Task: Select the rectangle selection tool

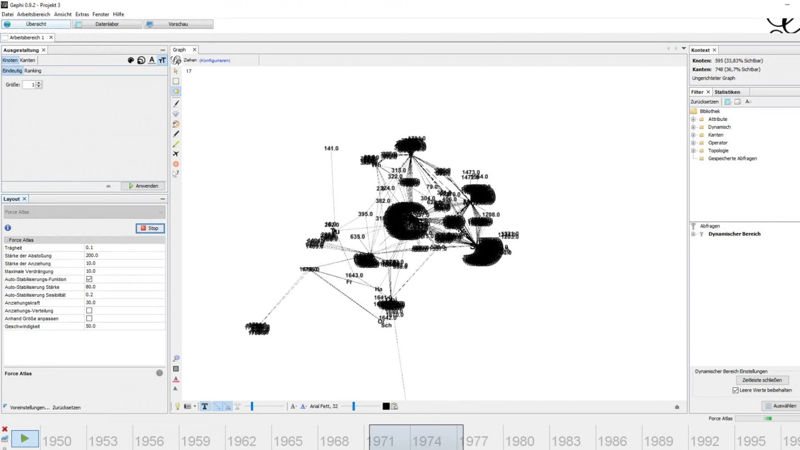Action: tap(176, 81)
